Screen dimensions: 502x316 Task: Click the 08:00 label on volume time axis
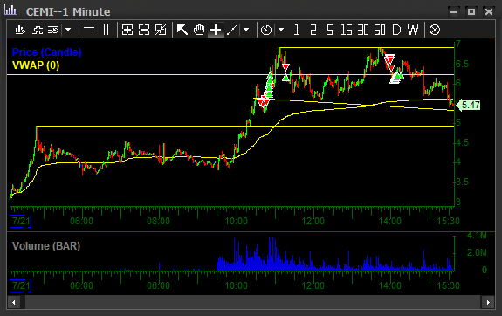pyautogui.click(x=159, y=285)
